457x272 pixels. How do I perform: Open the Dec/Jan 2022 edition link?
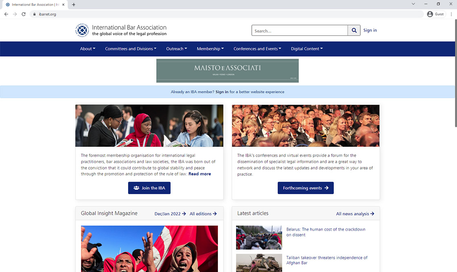point(170,214)
